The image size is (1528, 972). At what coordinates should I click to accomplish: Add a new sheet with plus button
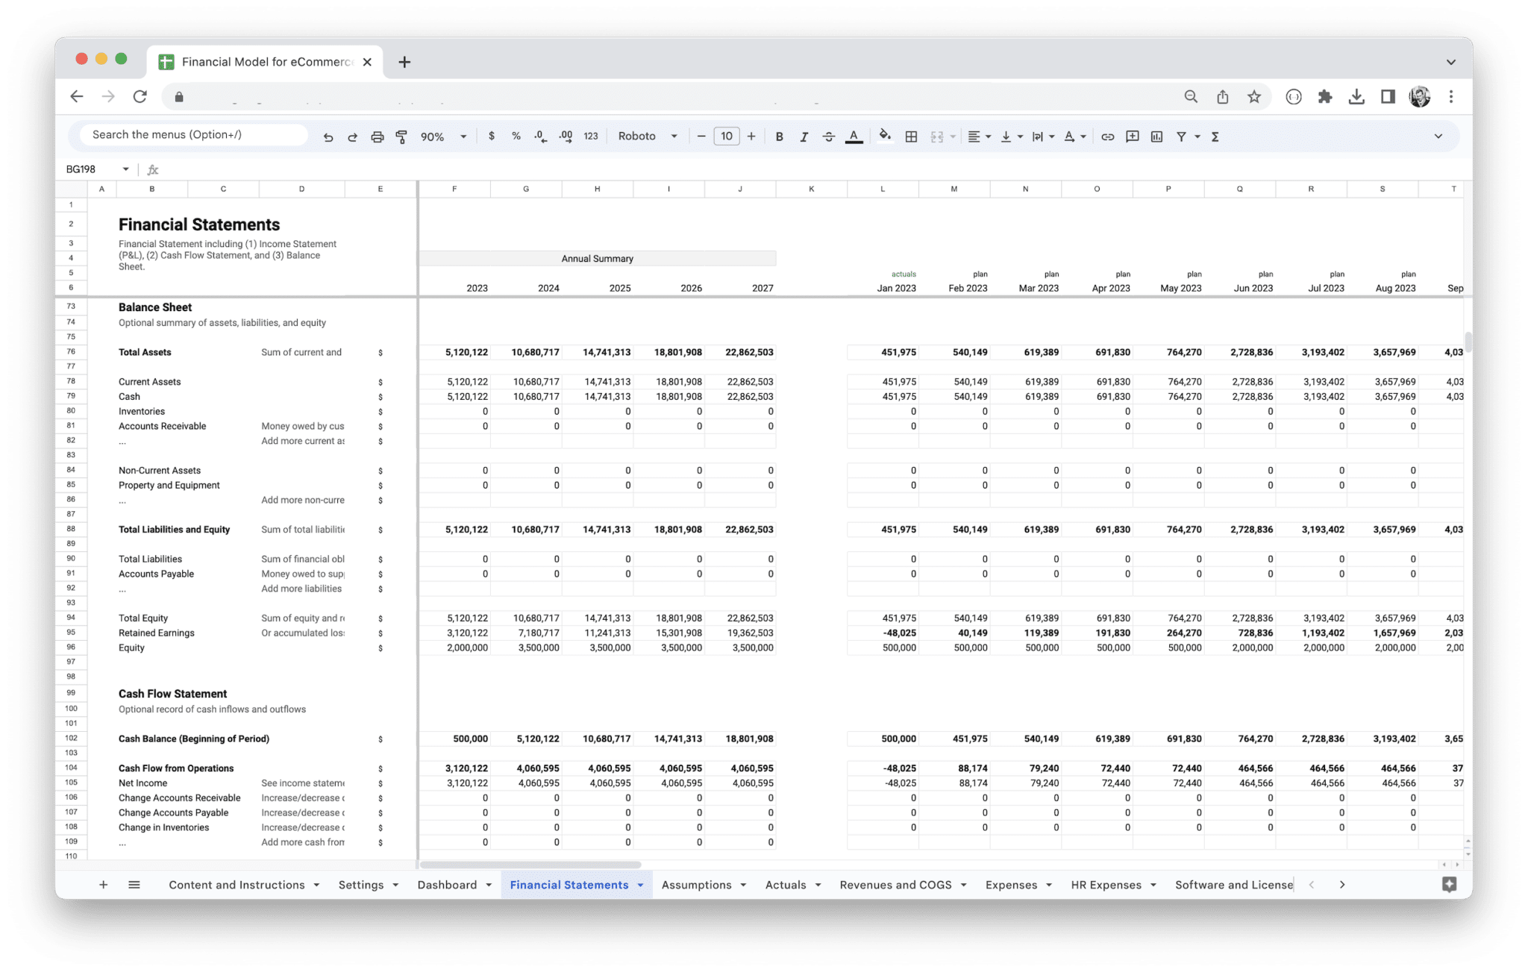pos(103,885)
